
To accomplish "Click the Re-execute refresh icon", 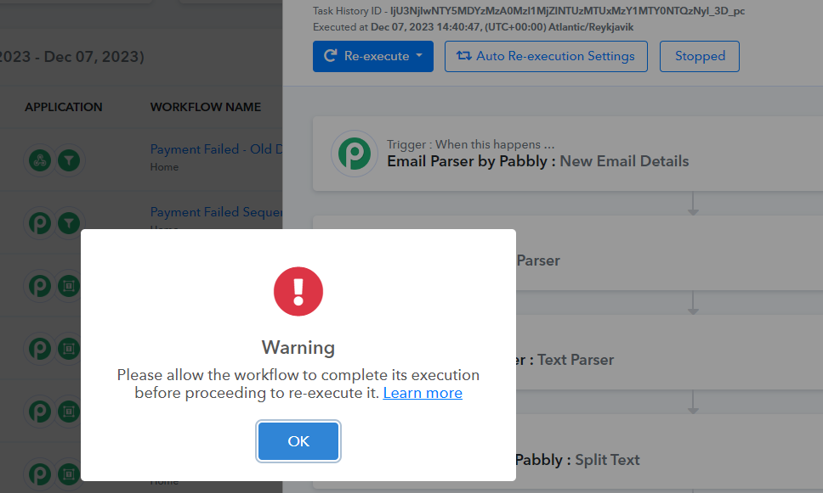I will tap(331, 55).
